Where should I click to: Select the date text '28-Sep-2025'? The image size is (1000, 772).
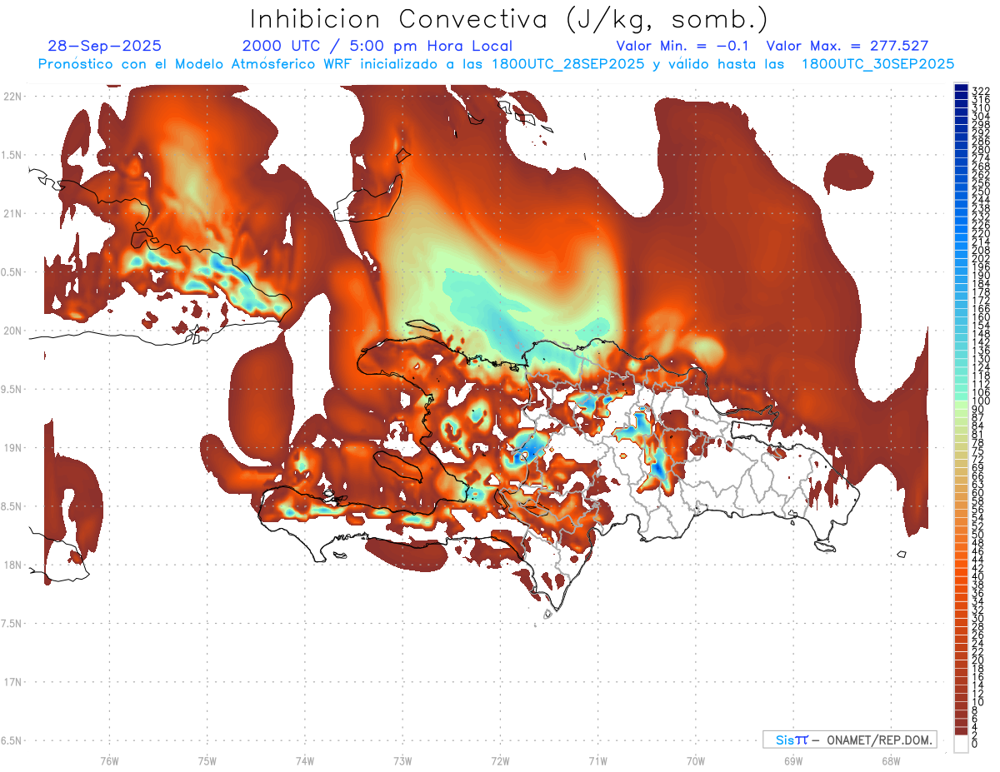(105, 47)
